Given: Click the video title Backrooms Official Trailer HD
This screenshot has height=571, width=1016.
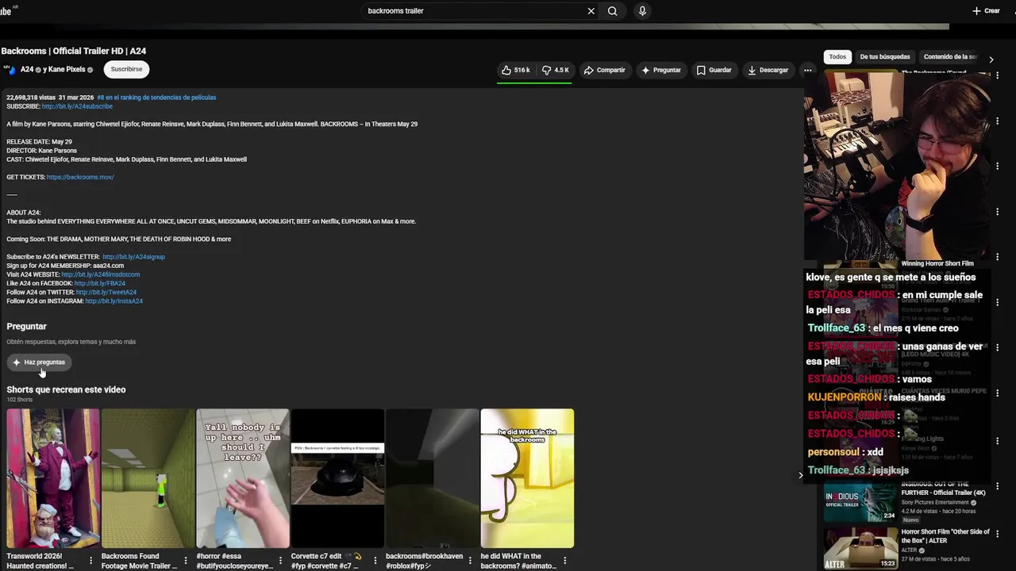Looking at the screenshot, I should pyautogui.click(x=74, y=51).
